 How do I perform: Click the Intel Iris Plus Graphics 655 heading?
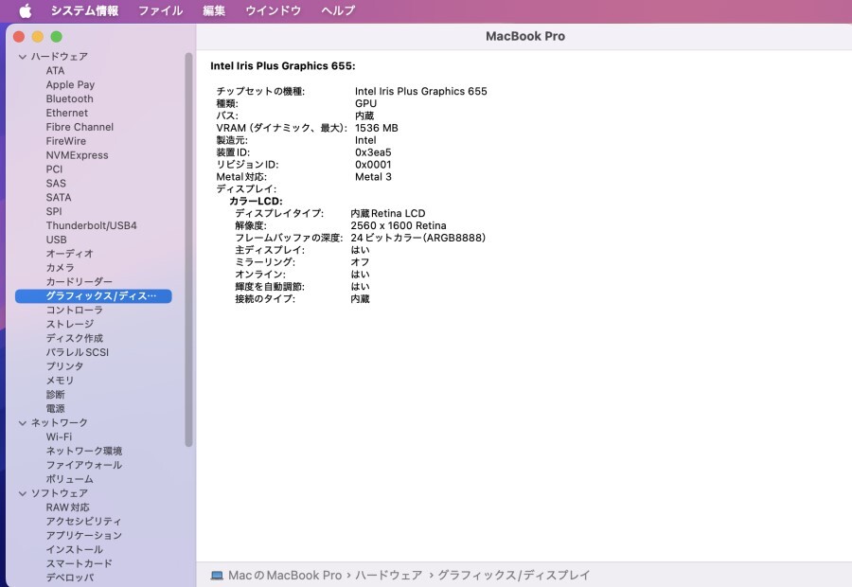282,65
